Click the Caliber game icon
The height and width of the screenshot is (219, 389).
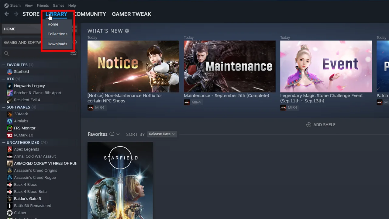click(10, 213)
